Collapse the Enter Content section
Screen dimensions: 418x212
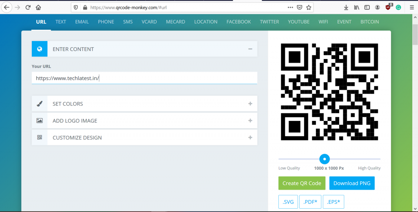(x=250, y=49)
